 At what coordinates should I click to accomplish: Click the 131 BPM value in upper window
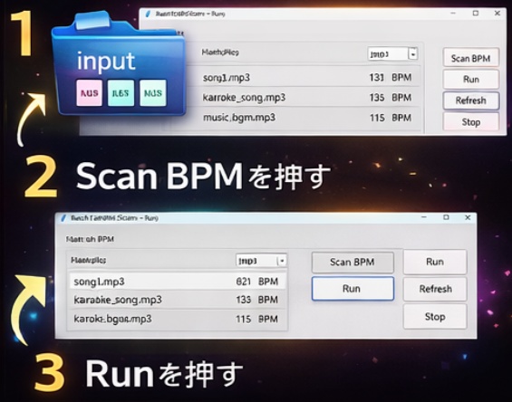click(x=391, y=77)
